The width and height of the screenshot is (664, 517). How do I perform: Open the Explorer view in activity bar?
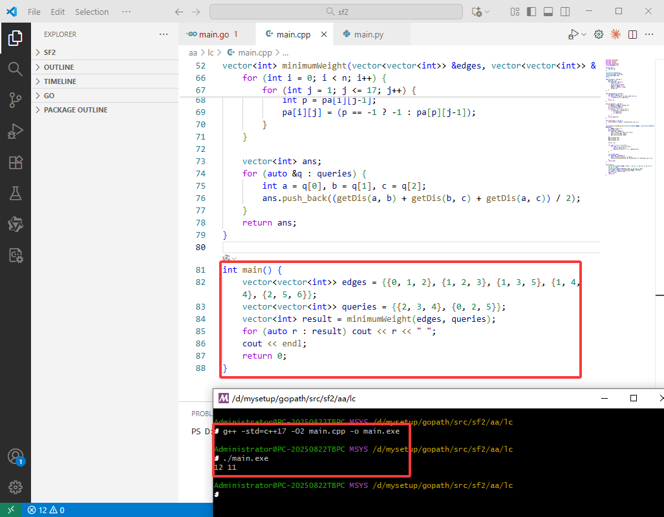[16, 38]
